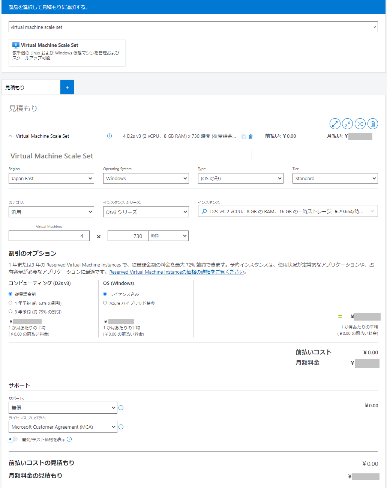Viewport: 387px width, 488px height.
Task: Click the Virtual Machine Scale Set product icon
Action: coord(16,45)
